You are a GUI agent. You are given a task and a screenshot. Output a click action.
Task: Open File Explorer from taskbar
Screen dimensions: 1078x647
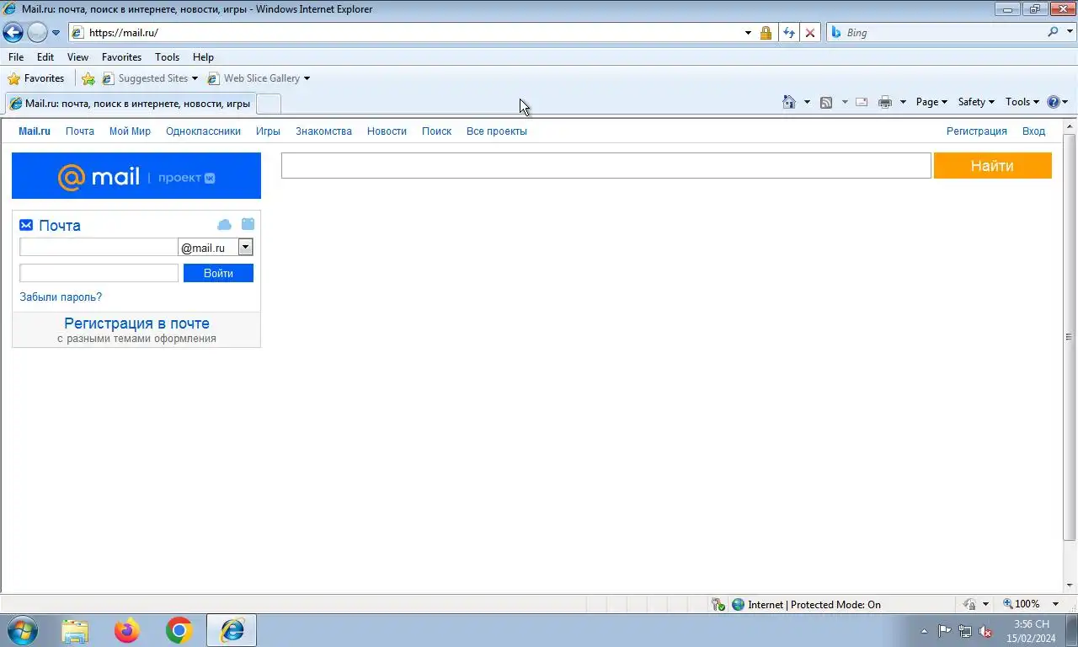click(75, 630)
